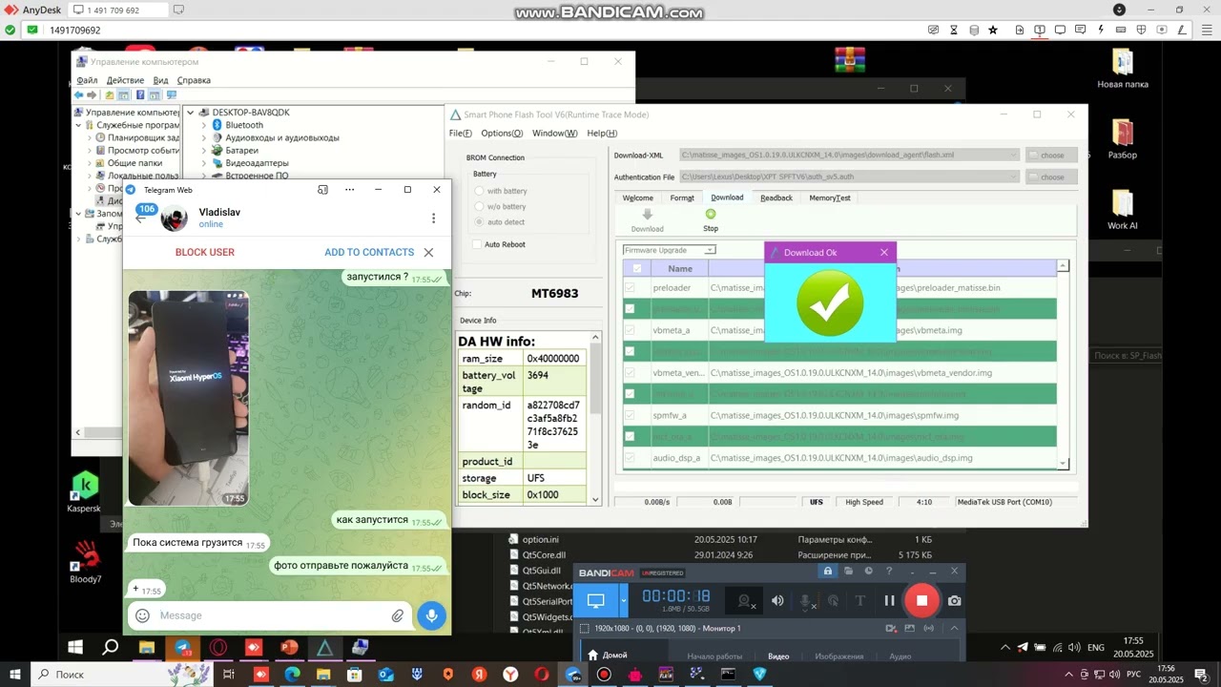Open the Xiaomi HyperOS phone photo thumbnail
This screenshot has width=1221, height=687.
189,398
